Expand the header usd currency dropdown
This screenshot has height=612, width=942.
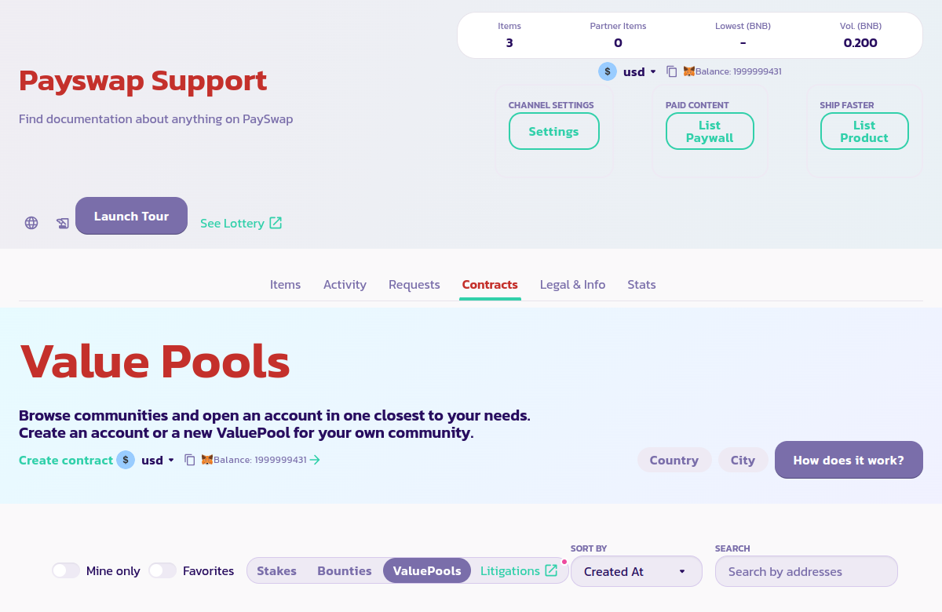click(x=640, y=71)
